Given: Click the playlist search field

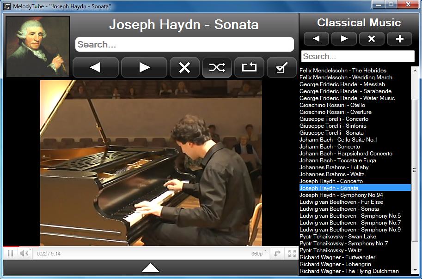Looking at the screenshot, I should click(x=358, y=56).
